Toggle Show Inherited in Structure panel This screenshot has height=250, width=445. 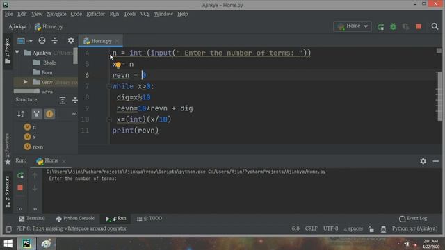(x=37, y=114)
